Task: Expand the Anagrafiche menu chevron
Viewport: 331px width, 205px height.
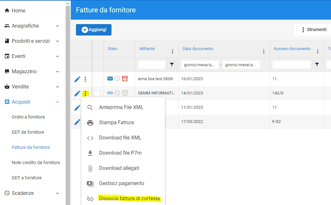Action: [x=57, y=26]
